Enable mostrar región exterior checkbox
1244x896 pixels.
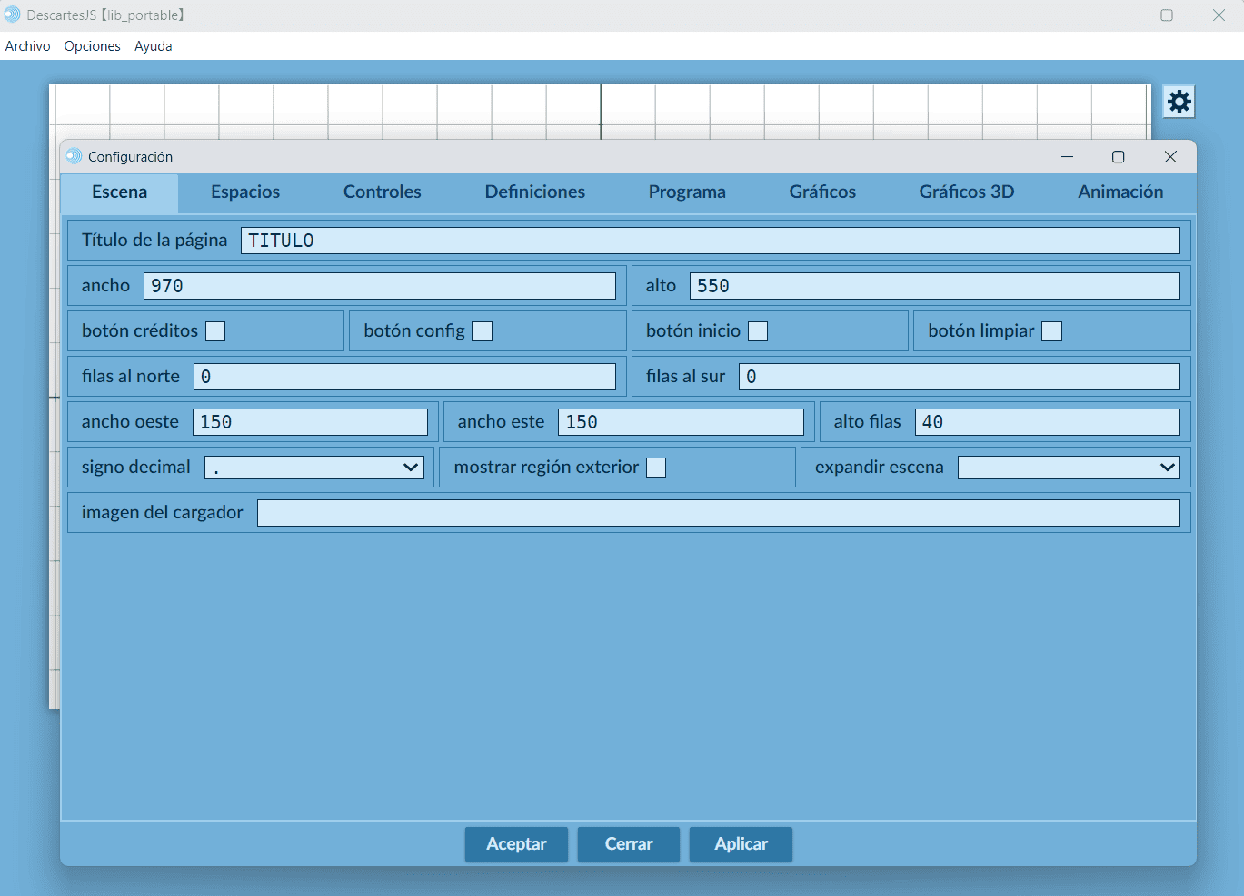click(656, 468)
